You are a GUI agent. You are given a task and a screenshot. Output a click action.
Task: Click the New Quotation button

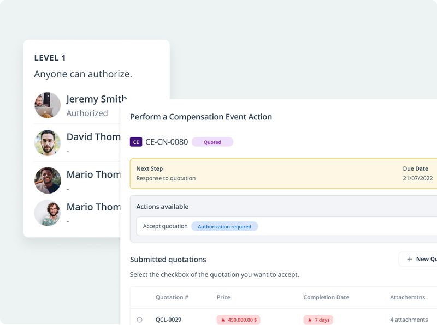pyautogui.click(x=421, y=259)
